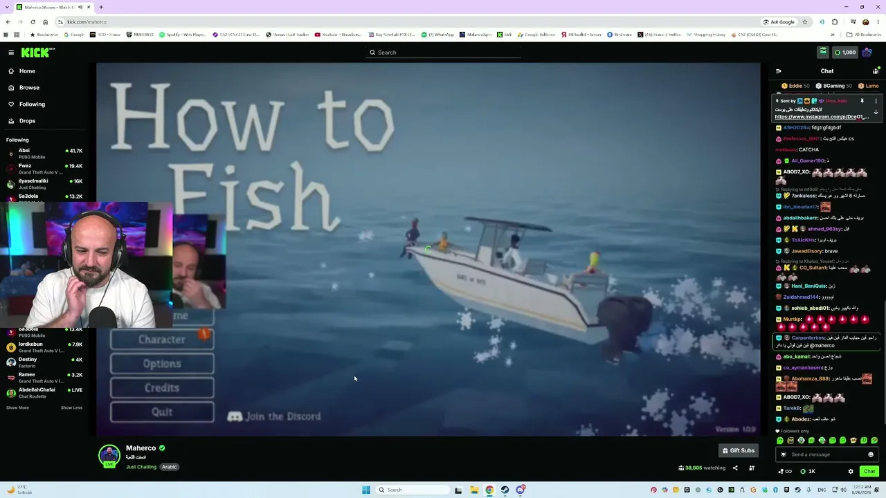Open the Spotify Web Player bookmark
886x498 pixels.
point(182,35)
